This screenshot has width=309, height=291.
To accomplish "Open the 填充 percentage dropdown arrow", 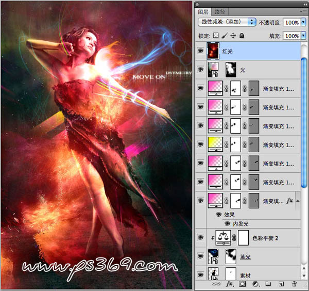I will click(303, 36).
